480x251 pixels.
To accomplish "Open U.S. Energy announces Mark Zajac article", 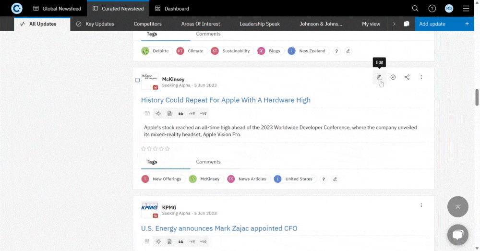I will point(219,228).
